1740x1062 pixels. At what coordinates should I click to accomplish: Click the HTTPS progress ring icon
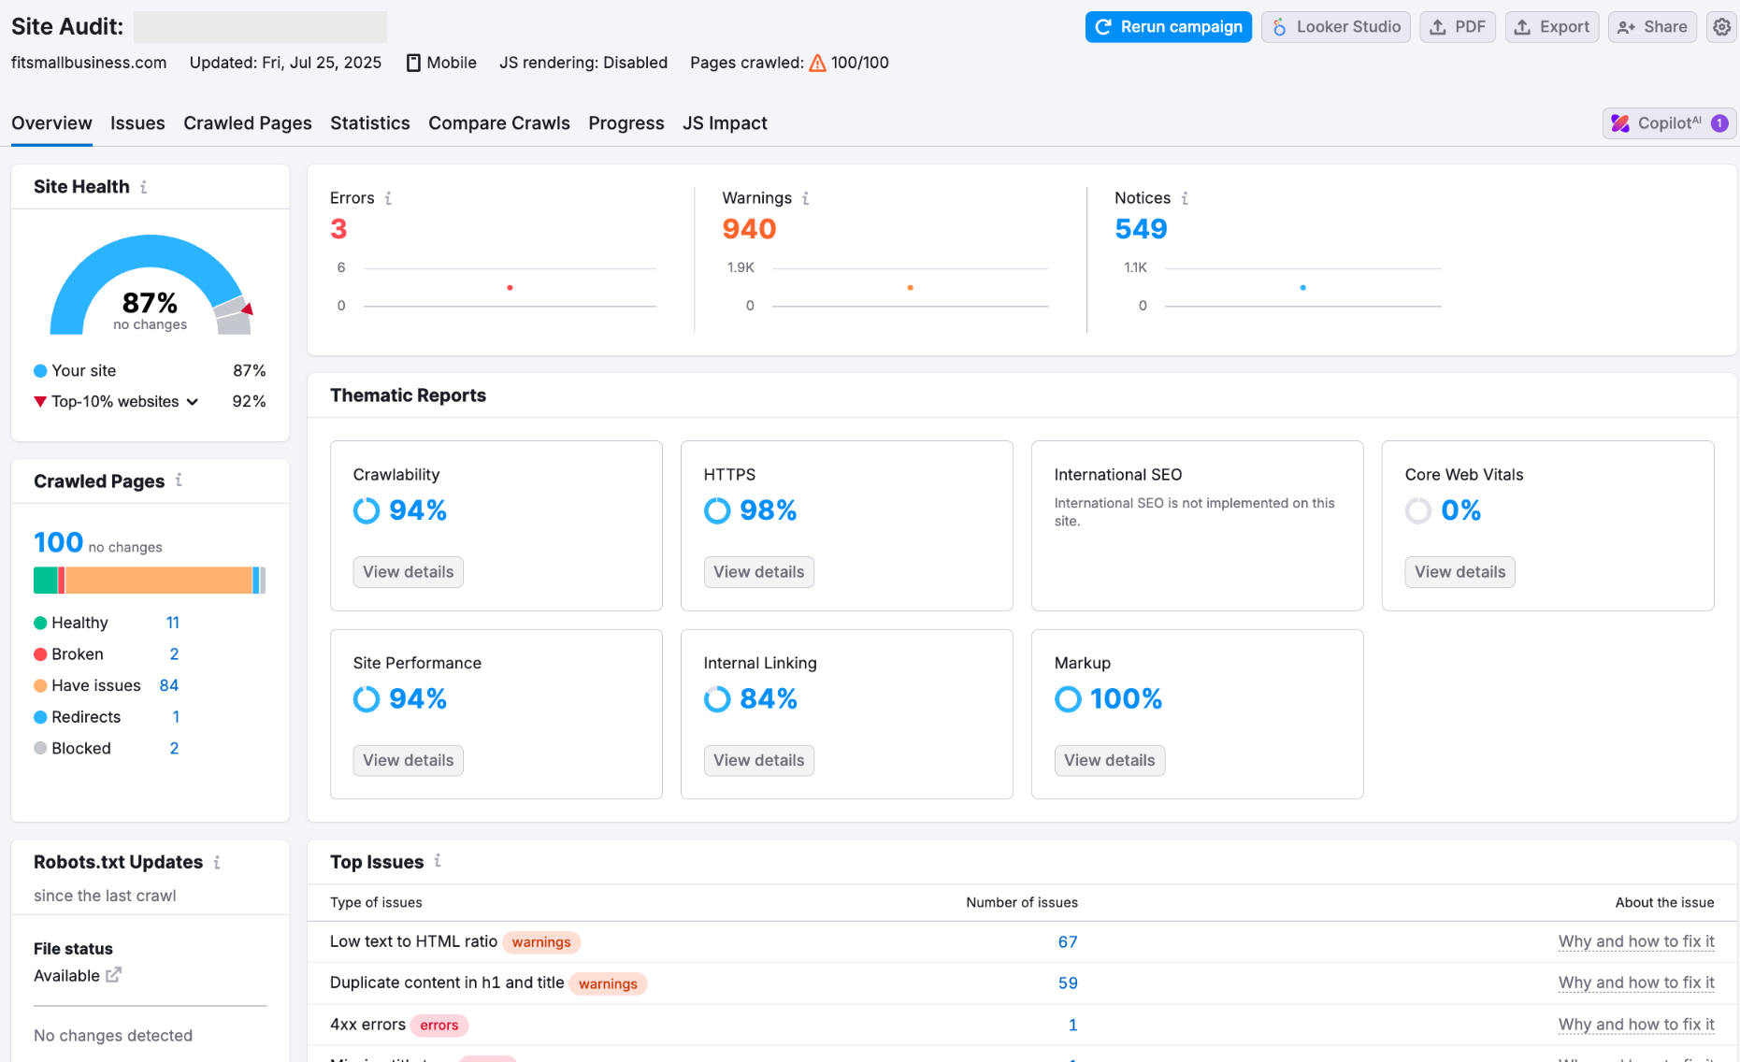tap(717, 510)
